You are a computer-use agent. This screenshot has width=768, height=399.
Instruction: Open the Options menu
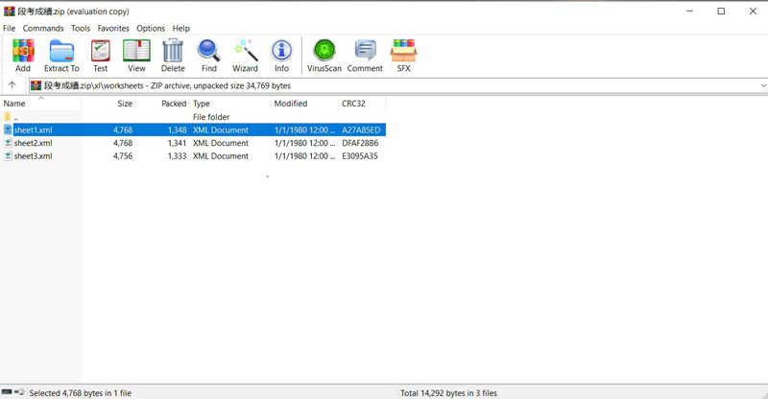coord(151,29)
